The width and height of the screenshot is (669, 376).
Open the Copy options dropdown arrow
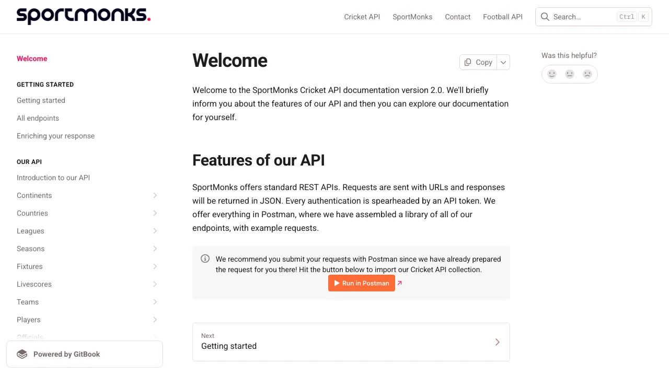pos(503,62)
